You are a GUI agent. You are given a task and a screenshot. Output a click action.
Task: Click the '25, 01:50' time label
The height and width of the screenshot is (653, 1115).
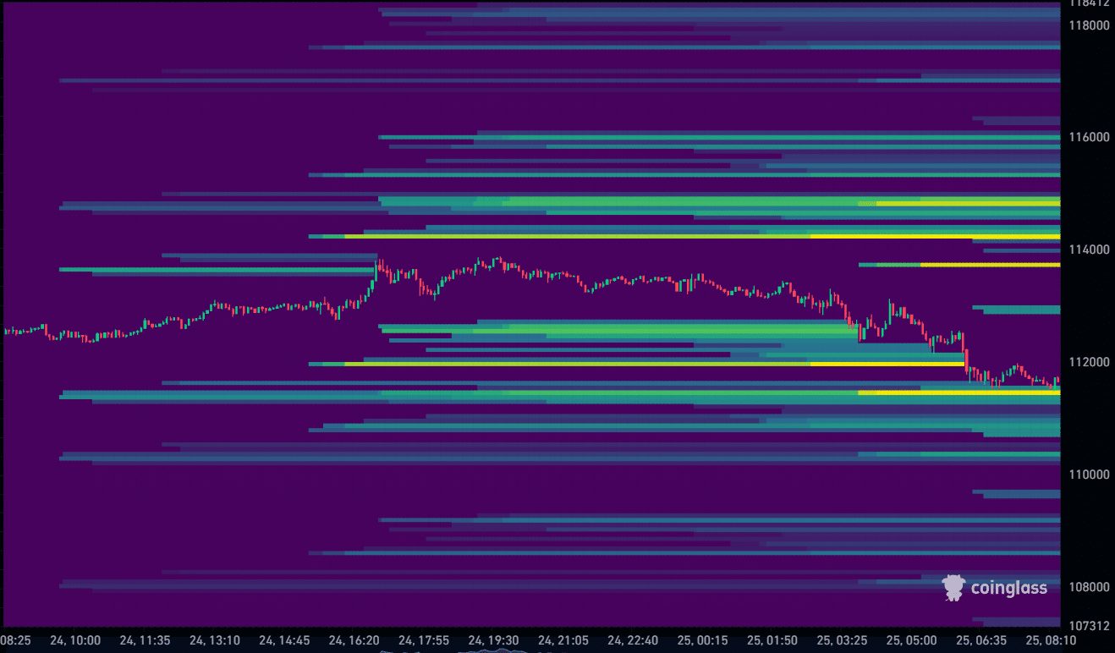(x=772, y=640)
